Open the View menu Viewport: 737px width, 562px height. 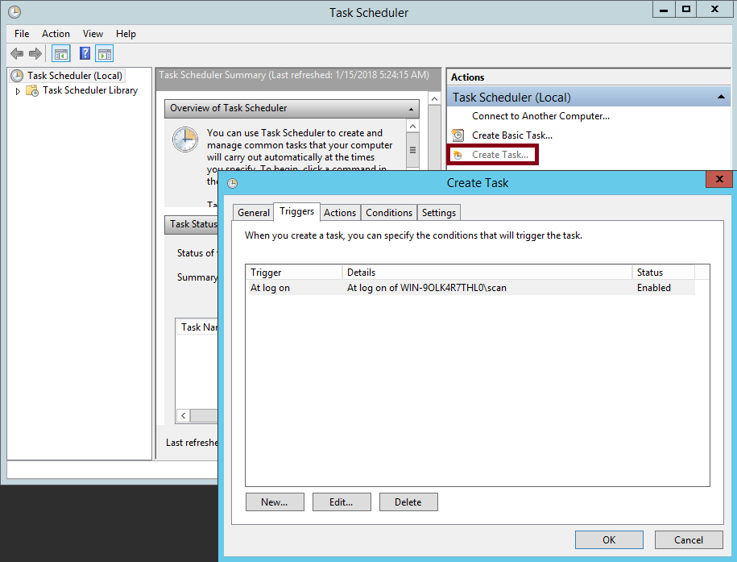pyautogui.click(x=93, y=34)
